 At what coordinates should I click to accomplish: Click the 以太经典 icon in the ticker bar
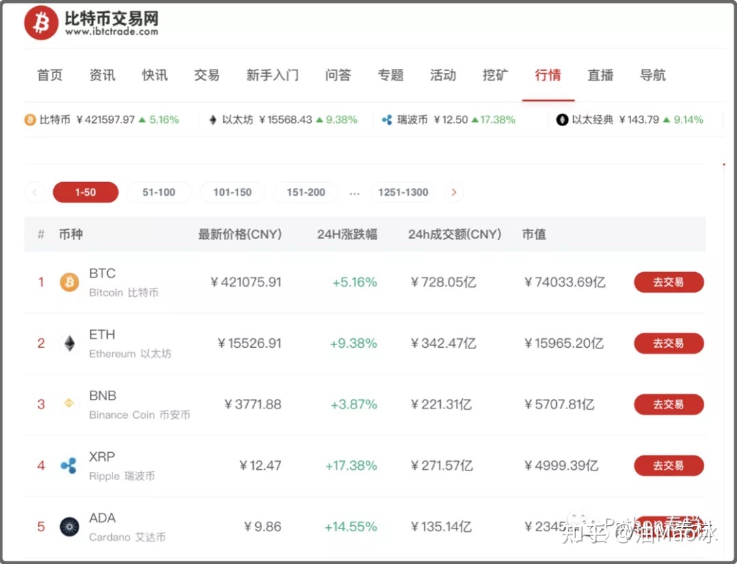click(x=562, y=119)
